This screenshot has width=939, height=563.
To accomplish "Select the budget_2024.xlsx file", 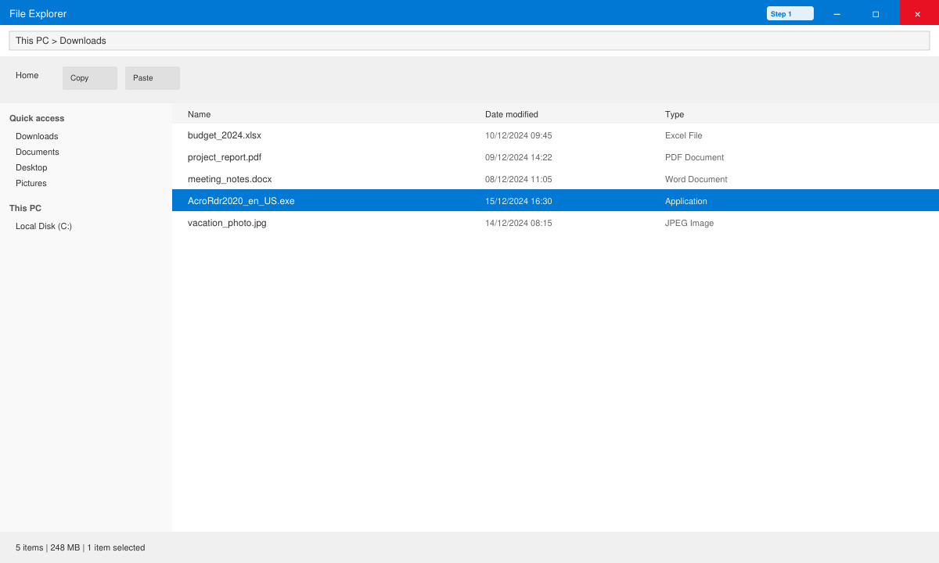I will tap(556, 135).
